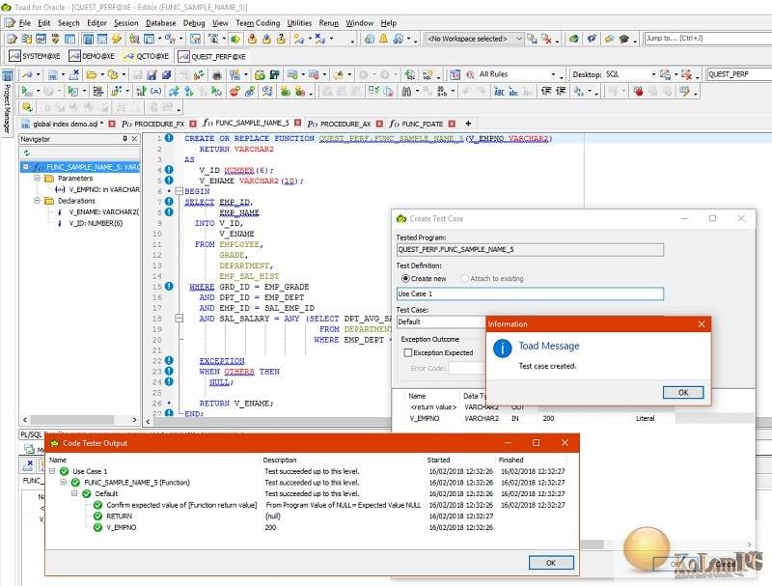
Task: Close the global index demo.sql tab
Action: tap(112, 124)
